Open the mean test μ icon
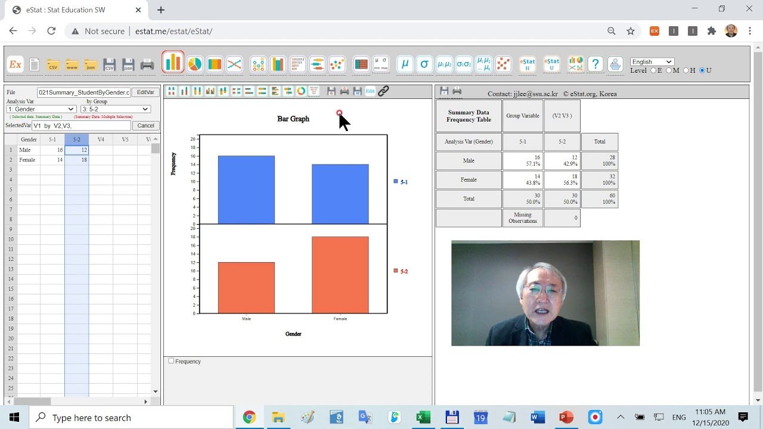This screenshot has width=763, height=429. (x=405, y=64)
